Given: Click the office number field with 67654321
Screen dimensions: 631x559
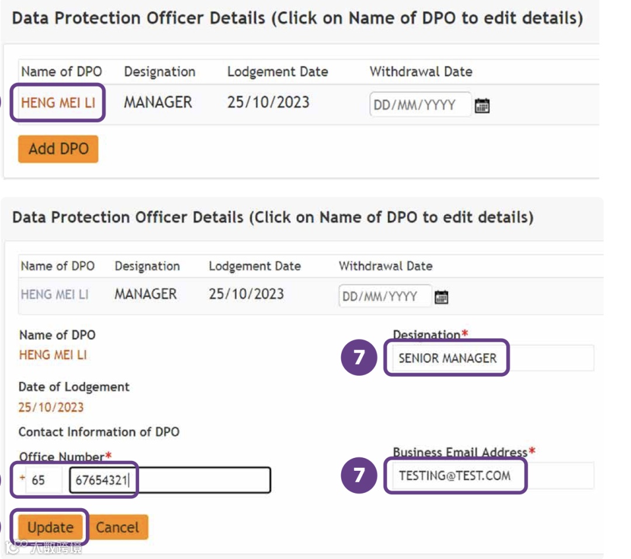Looking at the screenshot, I should [169, 480].
